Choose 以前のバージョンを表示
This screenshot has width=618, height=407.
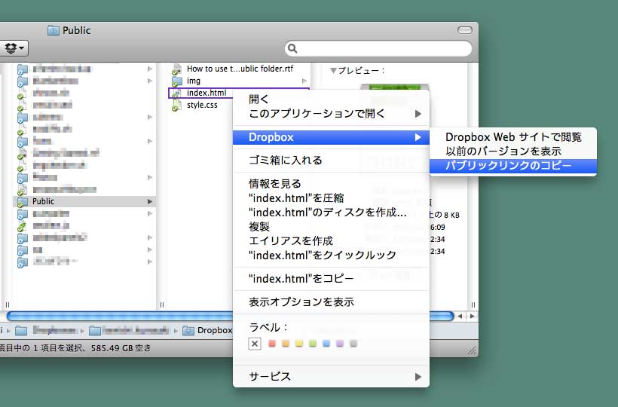pyautogui.click(x=513, y=151)
